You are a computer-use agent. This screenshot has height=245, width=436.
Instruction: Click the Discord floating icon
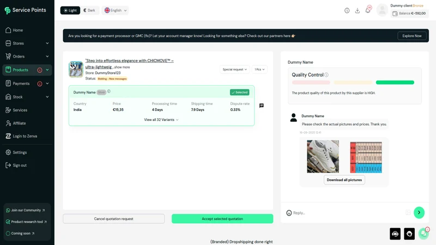click(395, 234)
